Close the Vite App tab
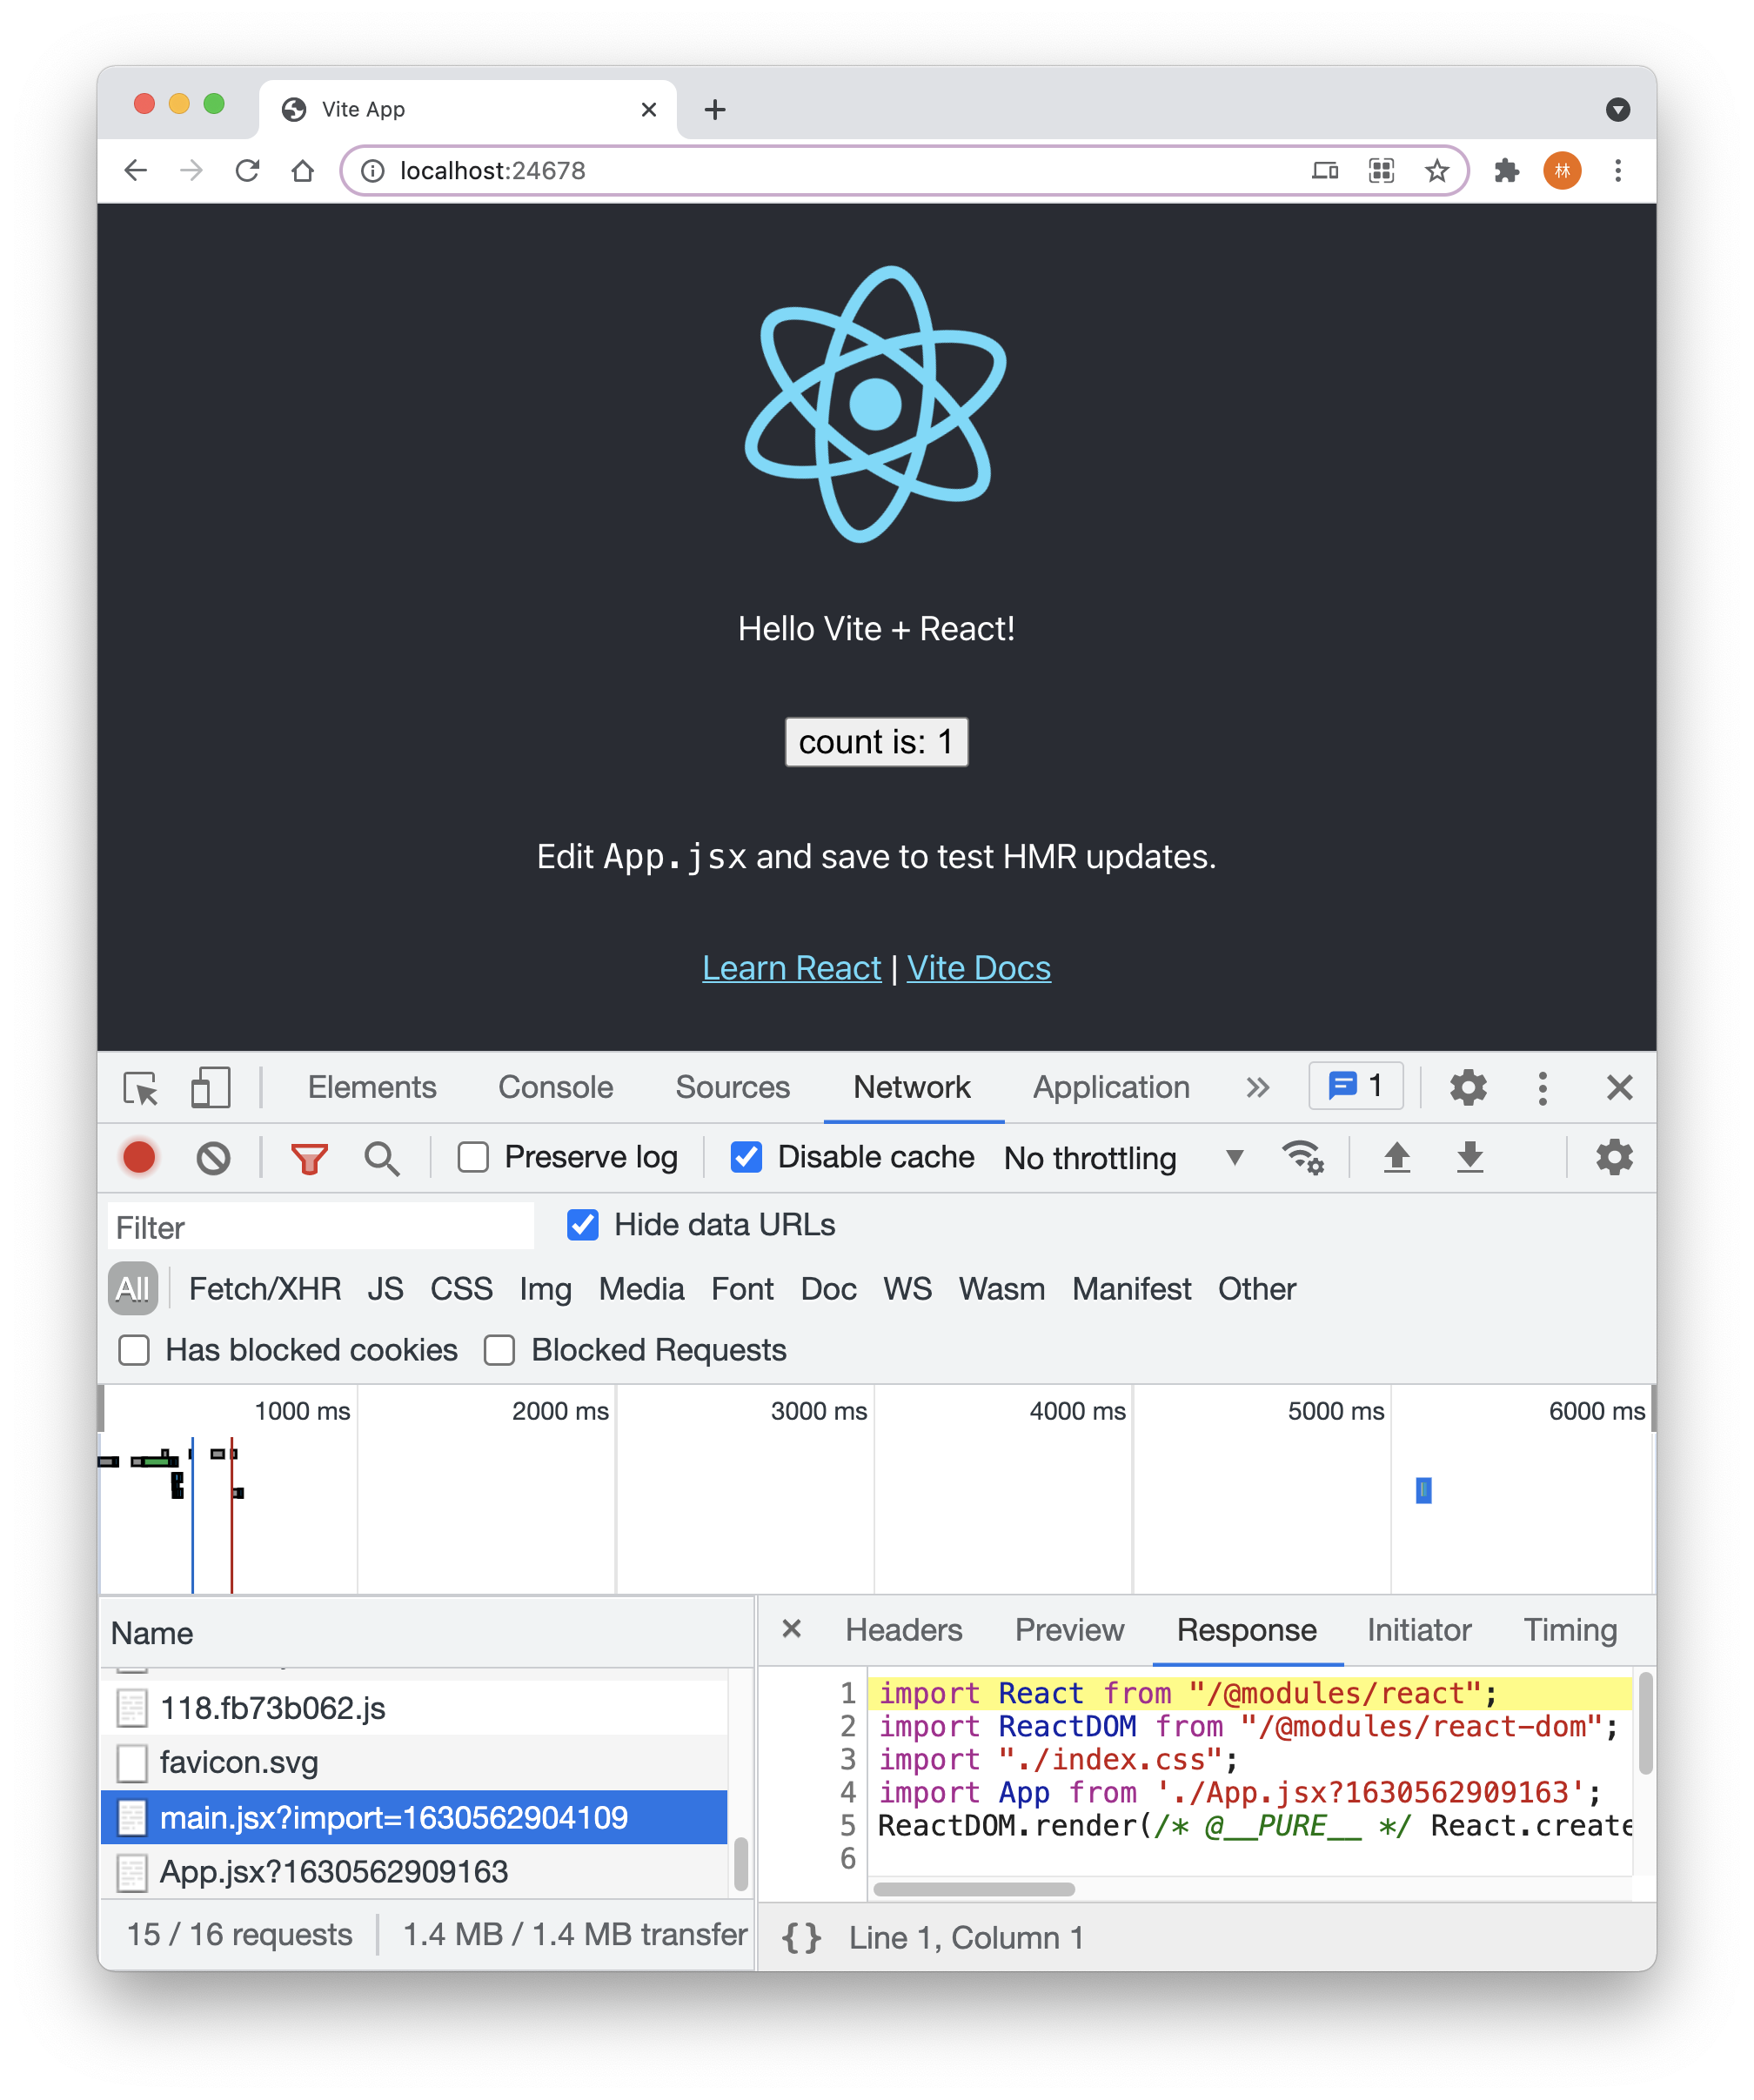The image size is (1754, 2100). (649, 110)
